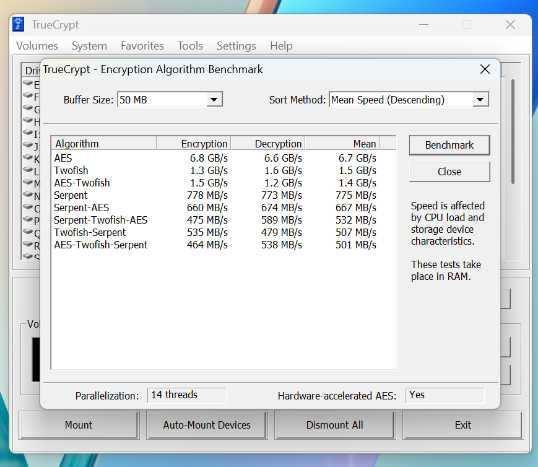Click the Decryption column header
538x467 pixels.
point(267,144)
